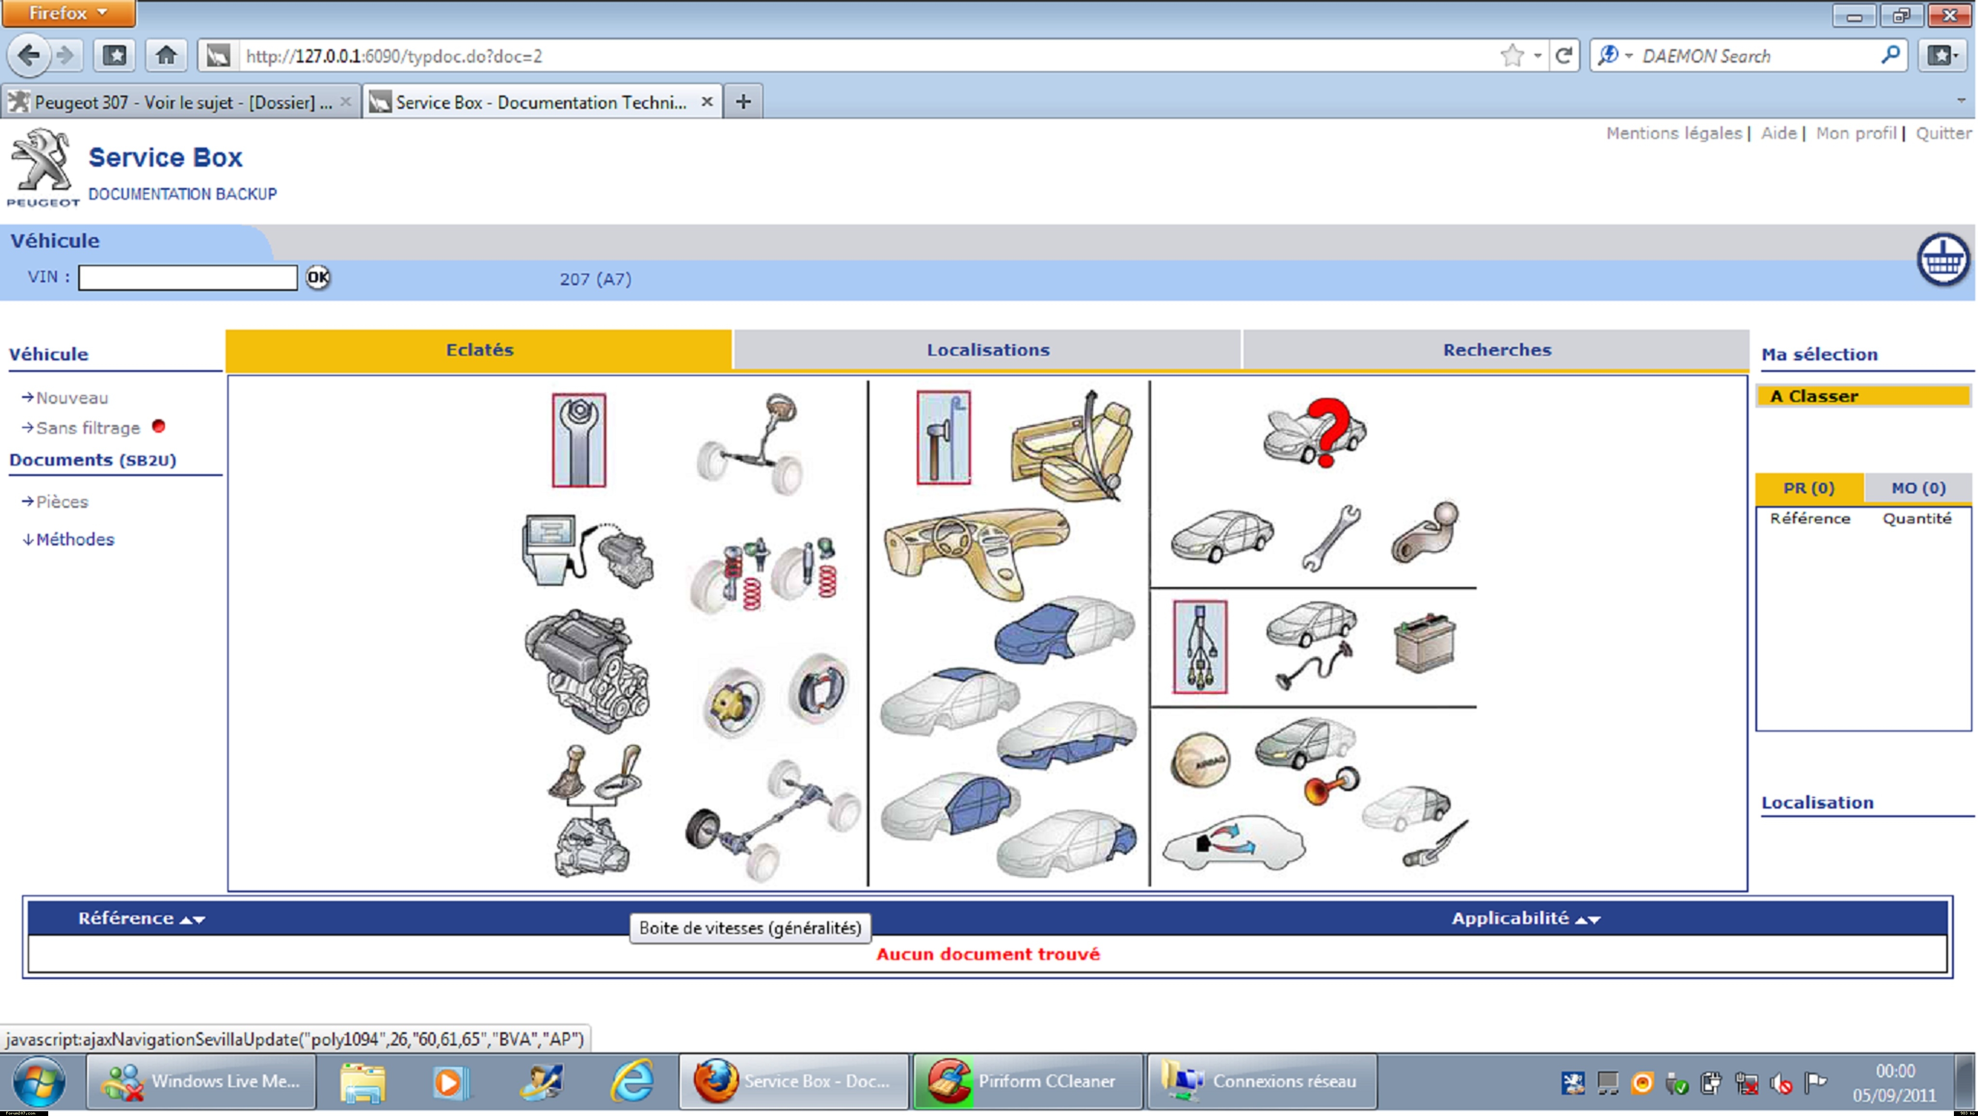Click the bookmark star icon
Viewport: 1978px width, 1116px height.
tap(1512, 55)
